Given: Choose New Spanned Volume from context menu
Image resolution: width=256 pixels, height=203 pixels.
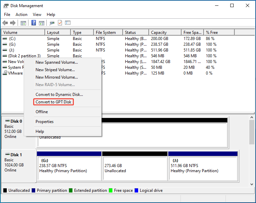Looking at the screenshot, I should (63, 62).
